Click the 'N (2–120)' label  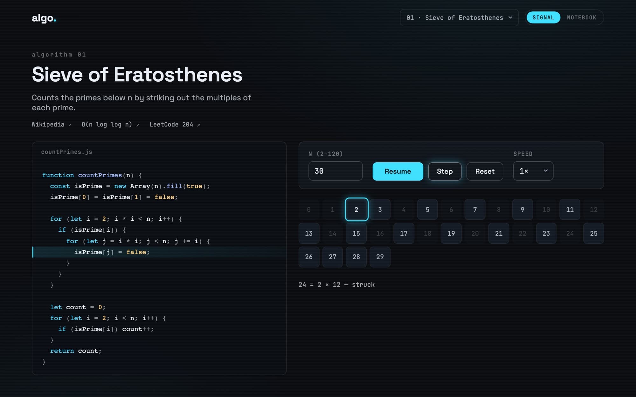326,154
